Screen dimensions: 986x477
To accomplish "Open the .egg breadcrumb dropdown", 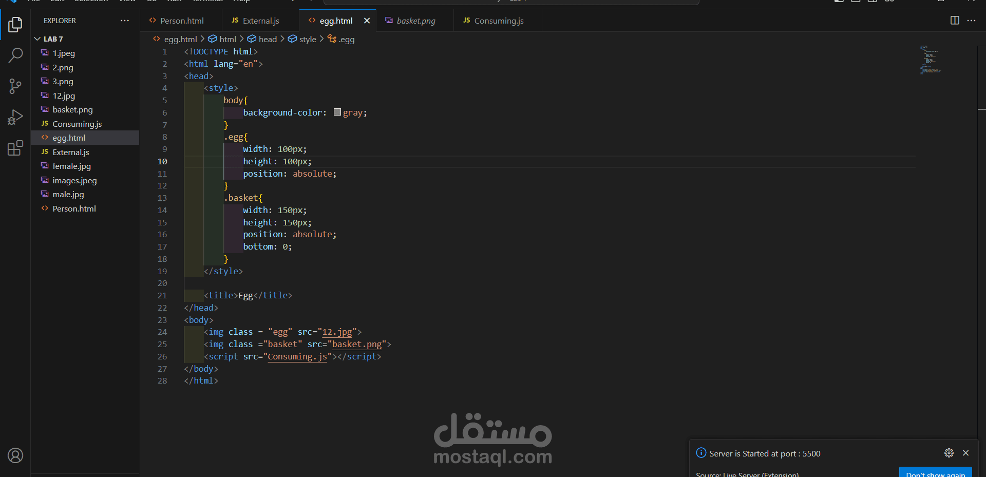I will (347, 39).
